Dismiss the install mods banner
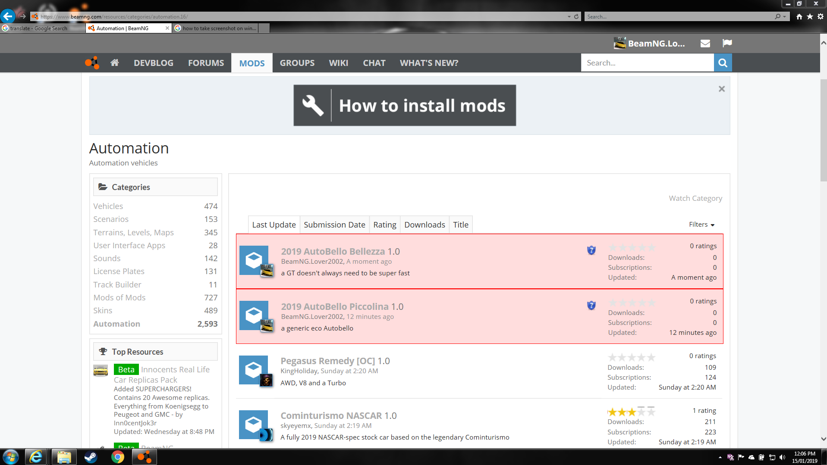827x465 pixels. coord(721,89)
